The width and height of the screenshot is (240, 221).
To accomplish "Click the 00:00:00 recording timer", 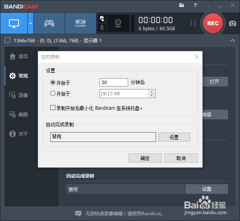I will pos(156,20).
